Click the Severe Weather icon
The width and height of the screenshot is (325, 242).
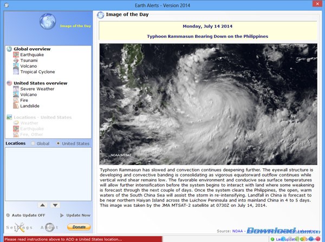[x=16, y=89]
